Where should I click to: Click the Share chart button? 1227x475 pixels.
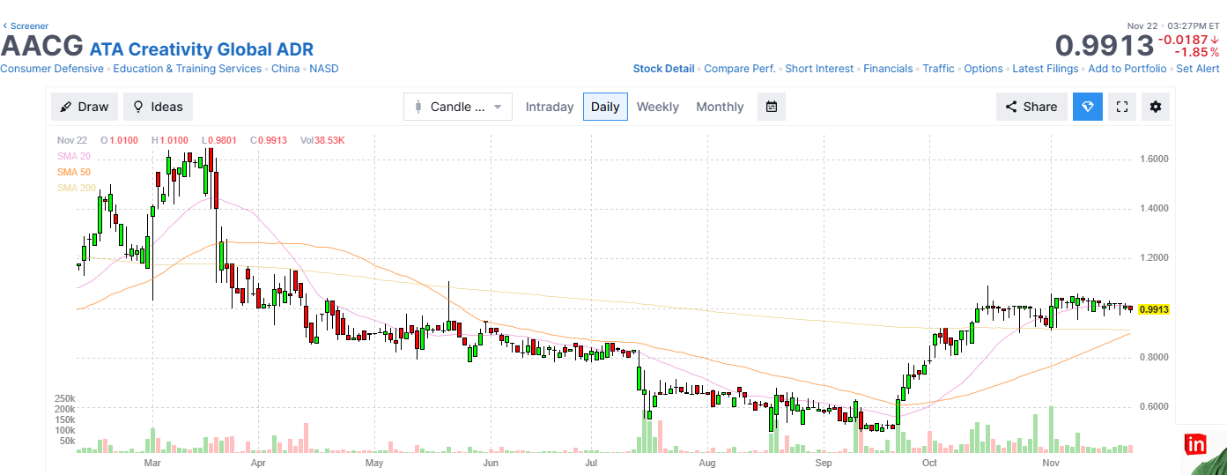(1031, 107)
